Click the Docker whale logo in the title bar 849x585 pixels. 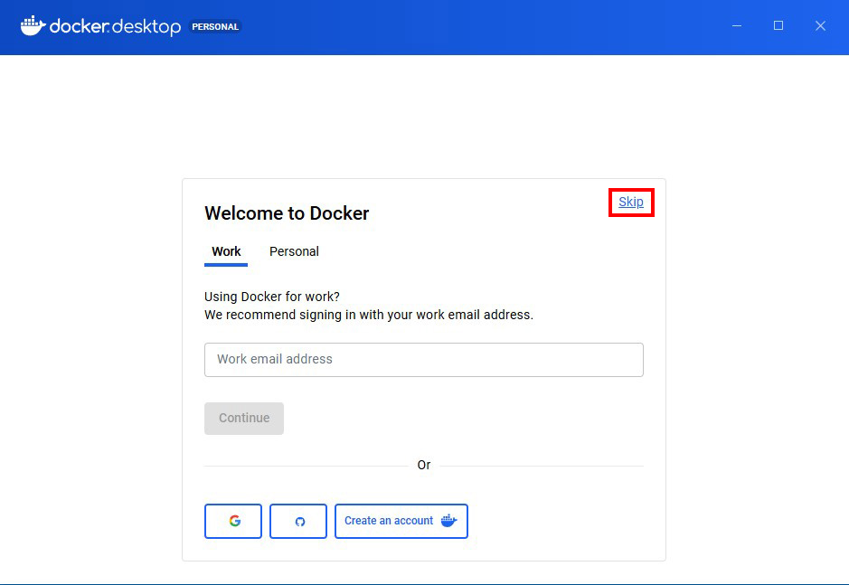pos(33,26)
